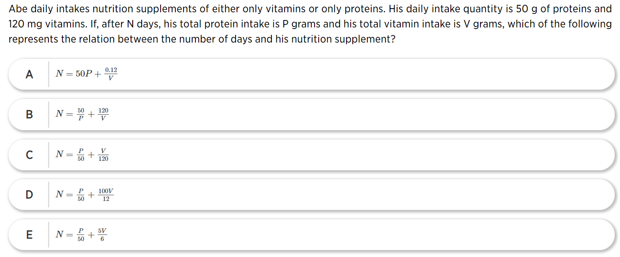Viewport: 620px width, 257px height.
Task: Click the question text about Abe's supplements
Action: coord(310,25)
